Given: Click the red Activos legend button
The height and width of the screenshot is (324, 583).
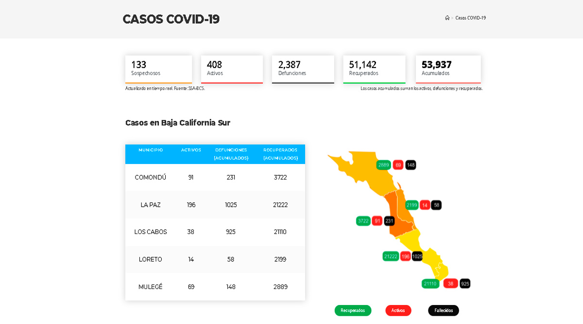Looking at the screenshot, I should point(398,310).
